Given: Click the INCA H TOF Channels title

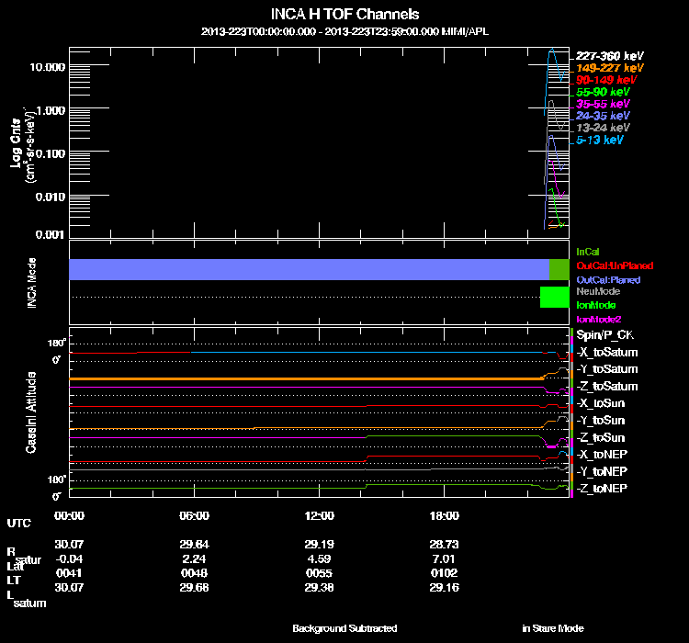Looking at the screenshot, I should pyautogui.click(x=344, y=14).
